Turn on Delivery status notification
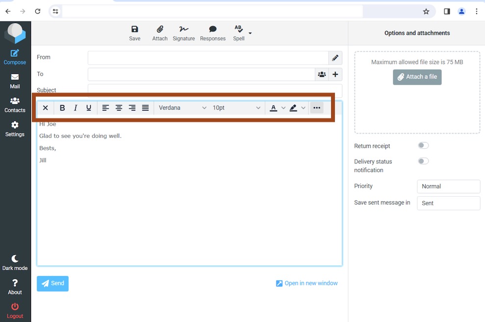Screen dimensions: 485x322 (x=423, y=161)
